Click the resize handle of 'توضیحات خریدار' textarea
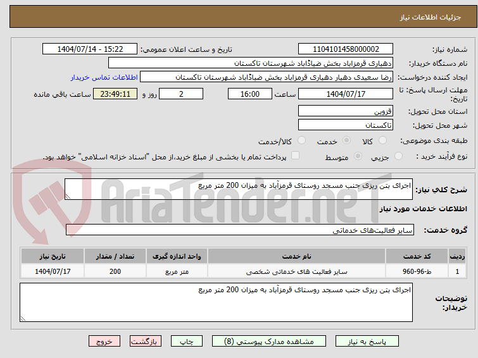 [23, 319]
